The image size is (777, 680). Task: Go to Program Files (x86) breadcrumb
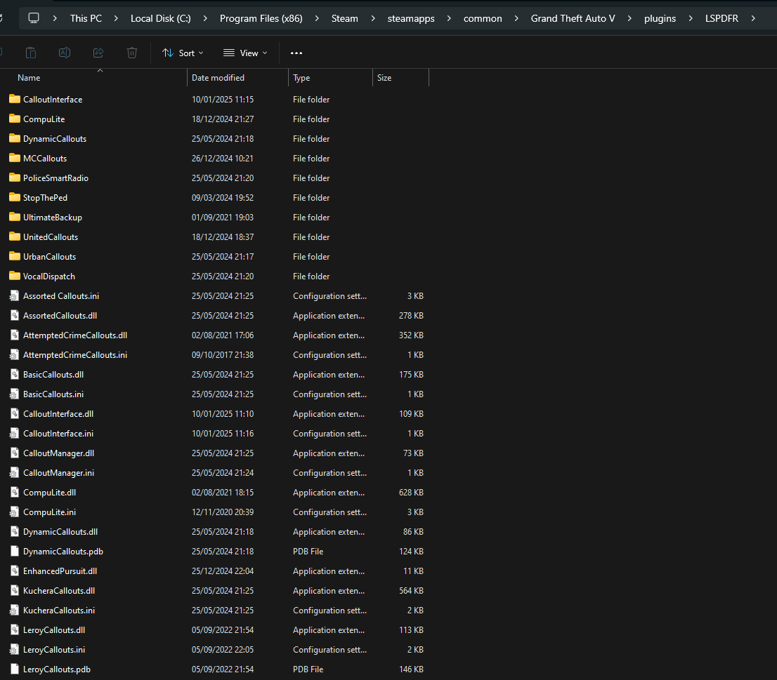(261, 18)
